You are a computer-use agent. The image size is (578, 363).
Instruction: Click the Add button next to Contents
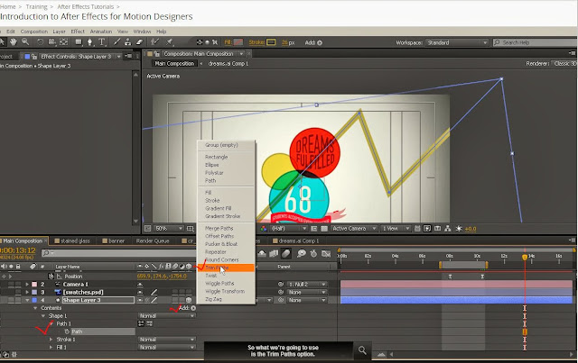tap(193, 308)
